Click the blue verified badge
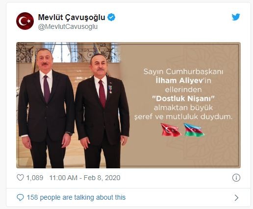Image resolution: width=253 pixels, height=209 pixels. [111, 17]
